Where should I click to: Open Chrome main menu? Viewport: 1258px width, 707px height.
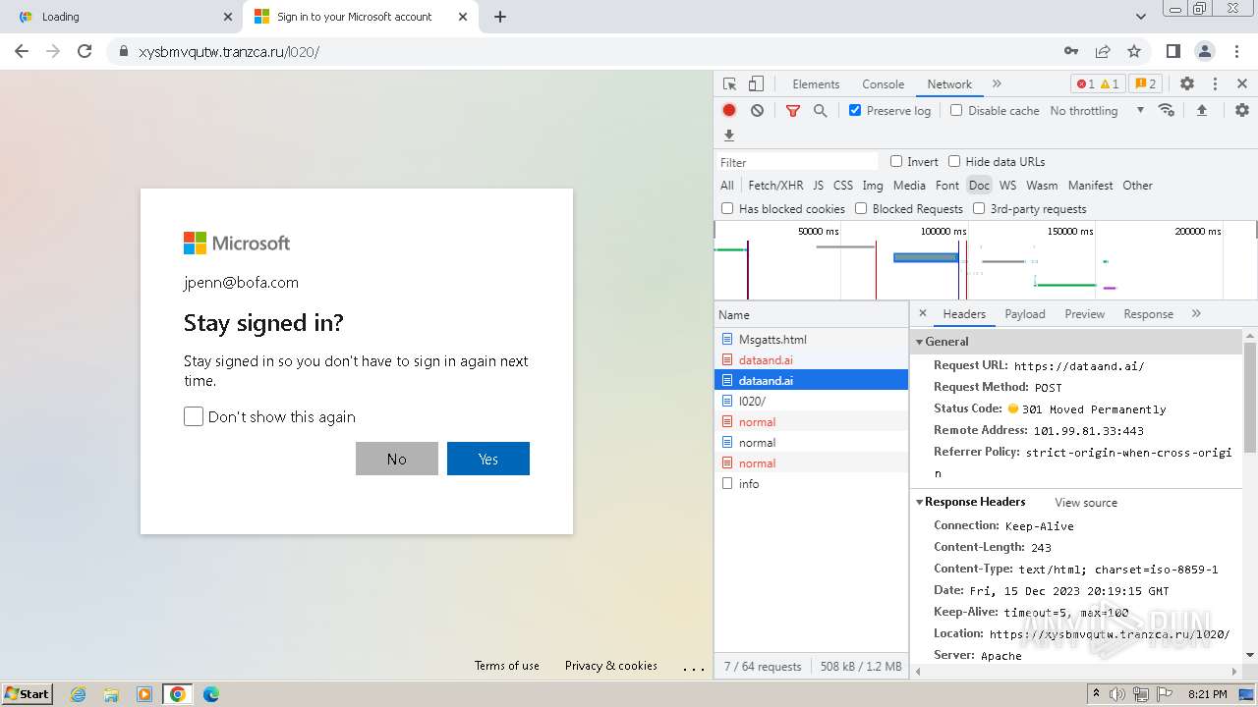coord(1236,51)
